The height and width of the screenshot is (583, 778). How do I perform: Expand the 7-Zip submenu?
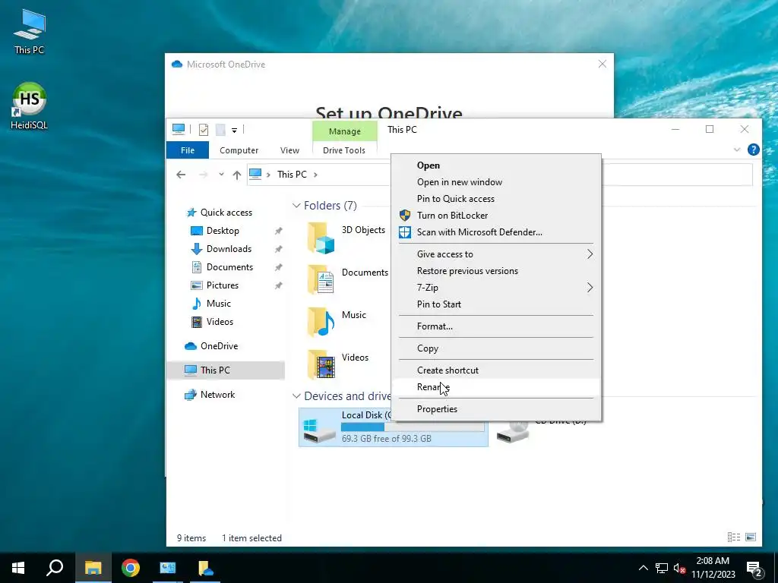click(496, 288)
